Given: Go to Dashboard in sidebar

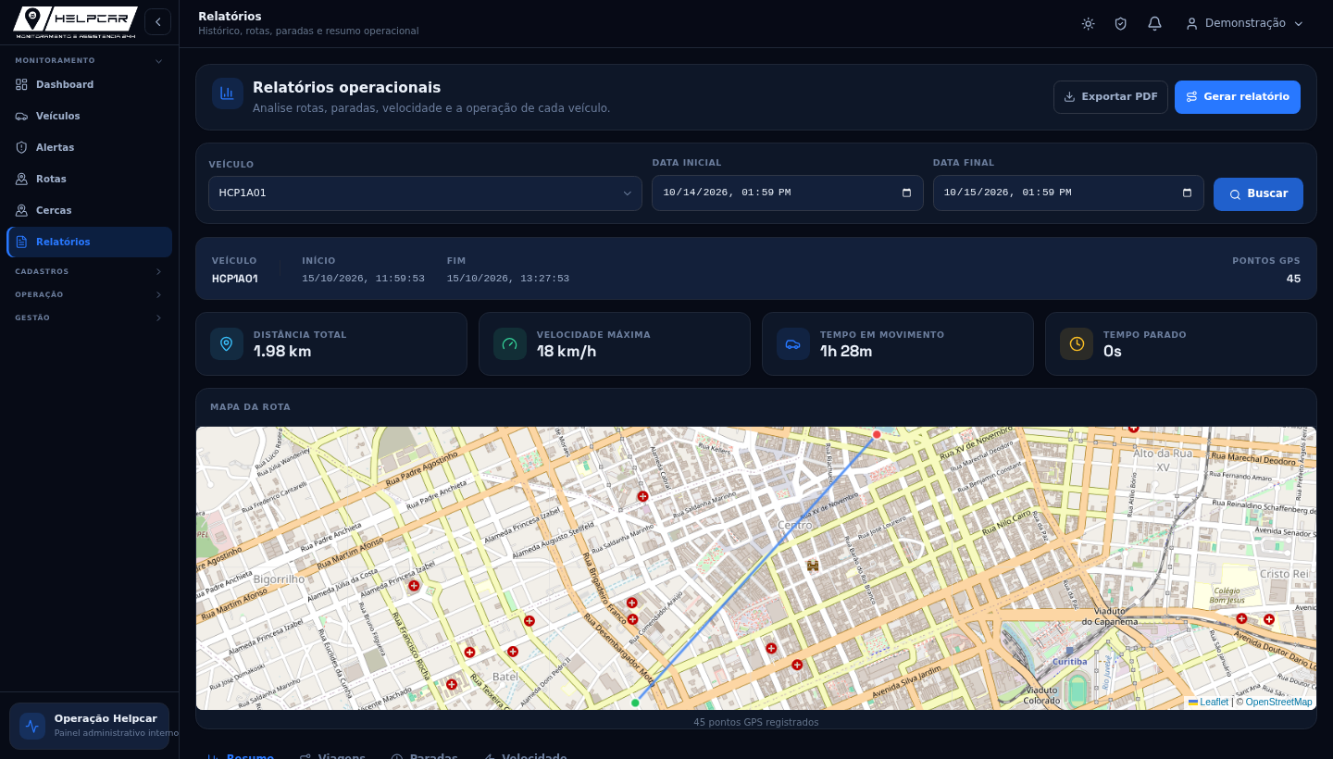Looking at the screenshot, I should pos(89,84).
